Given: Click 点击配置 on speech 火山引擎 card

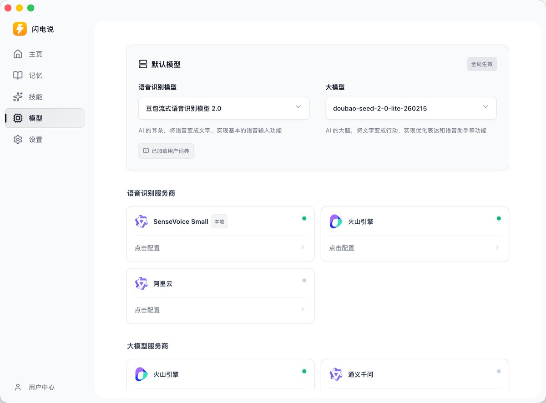Looking at the screenshot, I should pyautogui.click(x=342, y=248).
